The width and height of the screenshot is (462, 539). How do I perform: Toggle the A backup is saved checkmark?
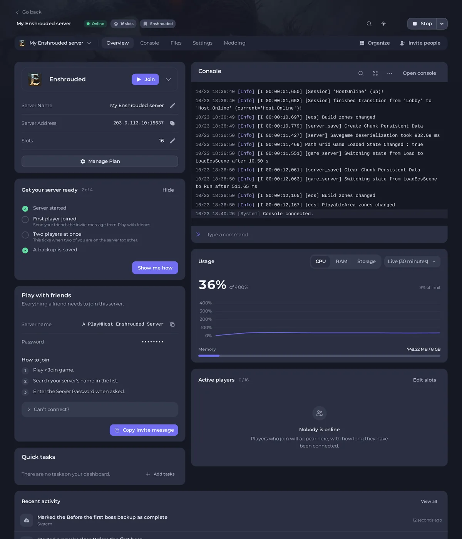coord(25,250)
